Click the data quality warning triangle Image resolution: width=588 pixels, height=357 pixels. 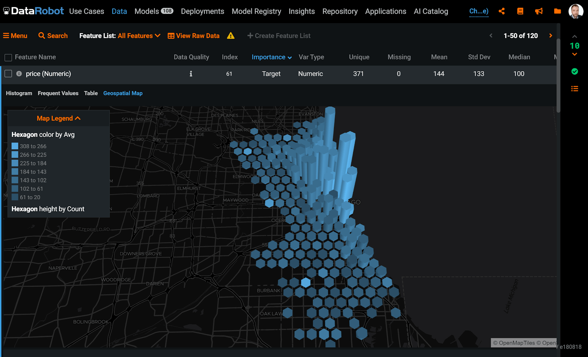(231, 36)
